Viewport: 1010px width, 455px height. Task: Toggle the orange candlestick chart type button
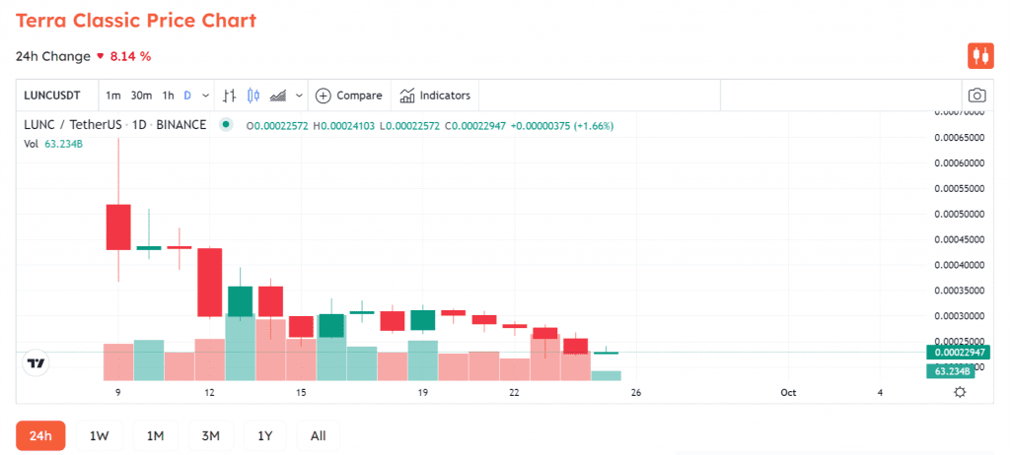pos(980,56)
